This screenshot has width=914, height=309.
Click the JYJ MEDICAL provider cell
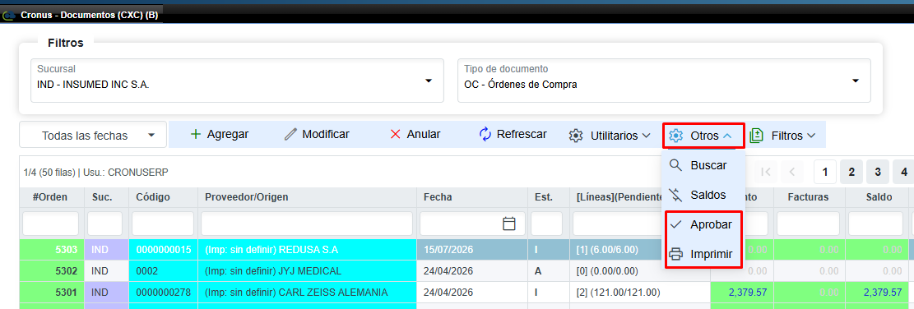pos(307,271)
